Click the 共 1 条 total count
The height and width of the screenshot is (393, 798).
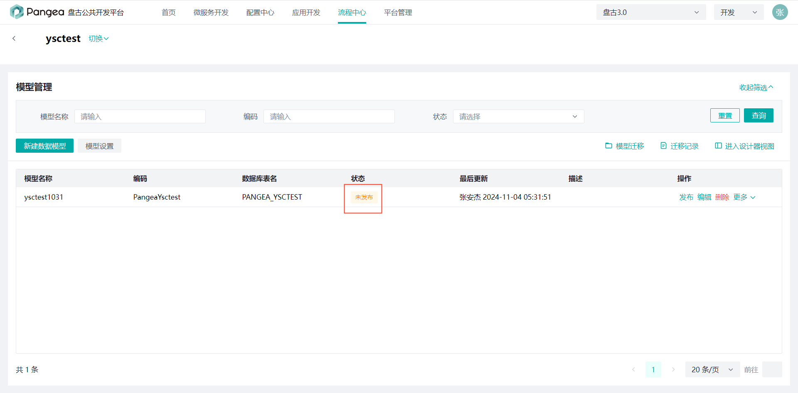pyautogui.click(x=27, y=369)
